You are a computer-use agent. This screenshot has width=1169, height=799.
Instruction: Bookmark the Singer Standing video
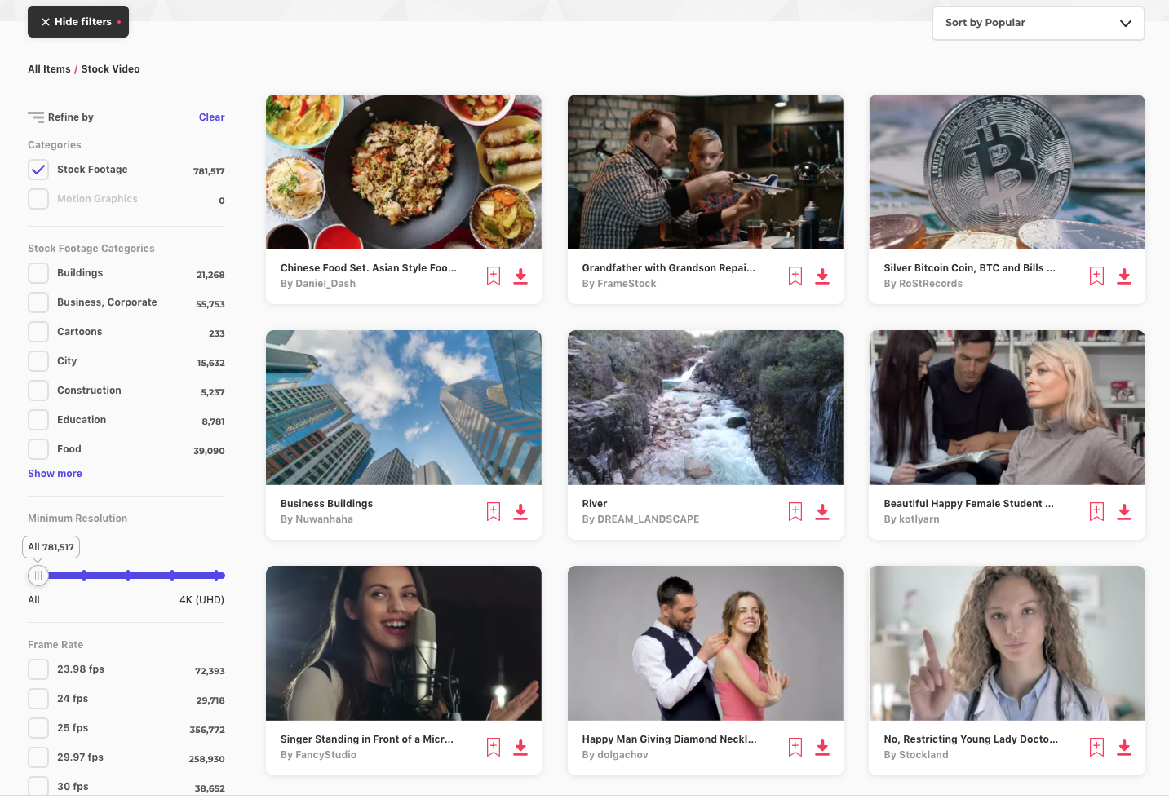click(494, 747)
